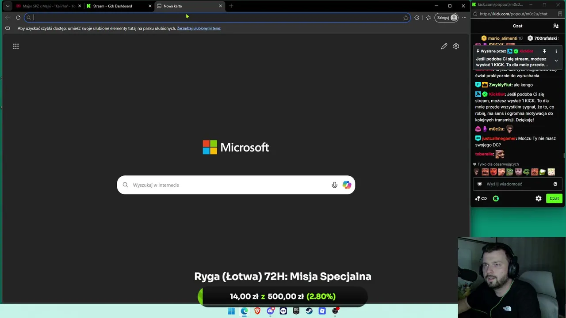Close the Stream - Kick Dashboard tab
The height and width of the screenshot is (318, 566).
tap(150, 6)
